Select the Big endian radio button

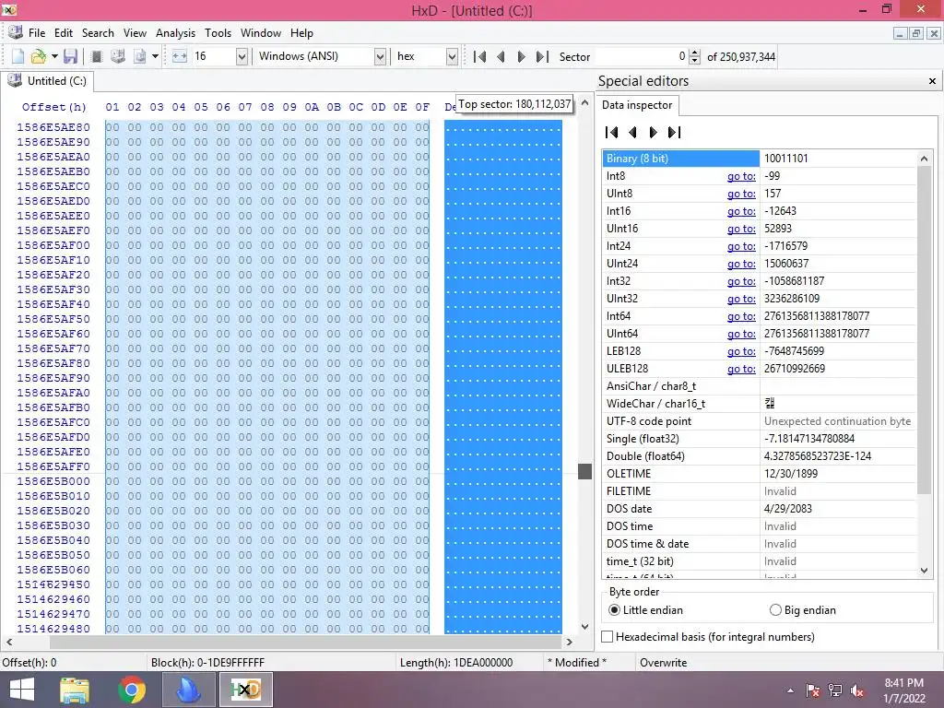pos(775,610)
